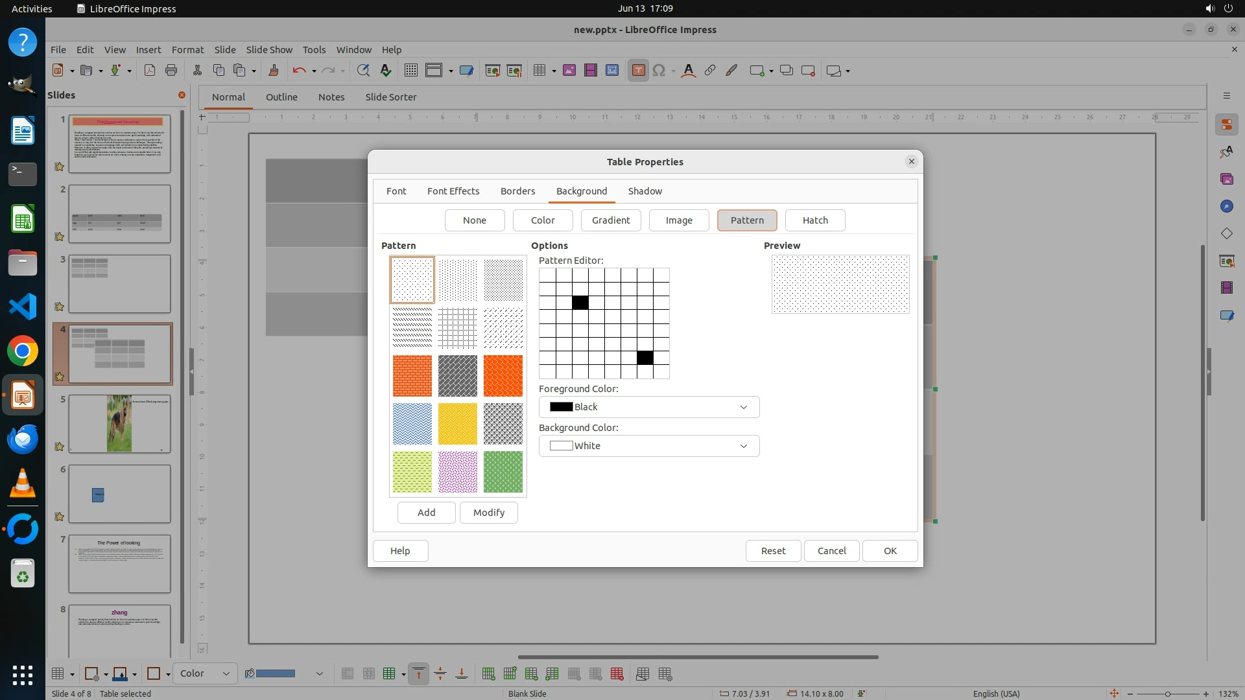The image size is (1245, 700).
Task: Select the orange brick pattern swatch
Action: [x=412, y=376]
